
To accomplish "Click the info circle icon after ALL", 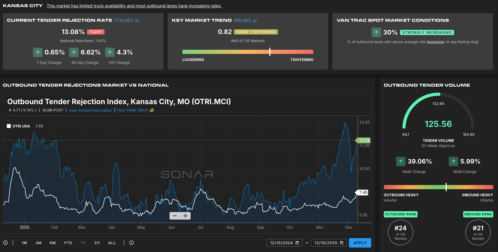I will 132,243.
